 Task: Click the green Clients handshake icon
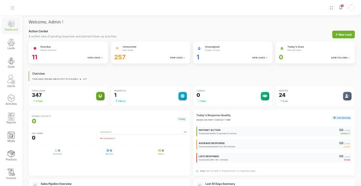click(x=265, y=96)
